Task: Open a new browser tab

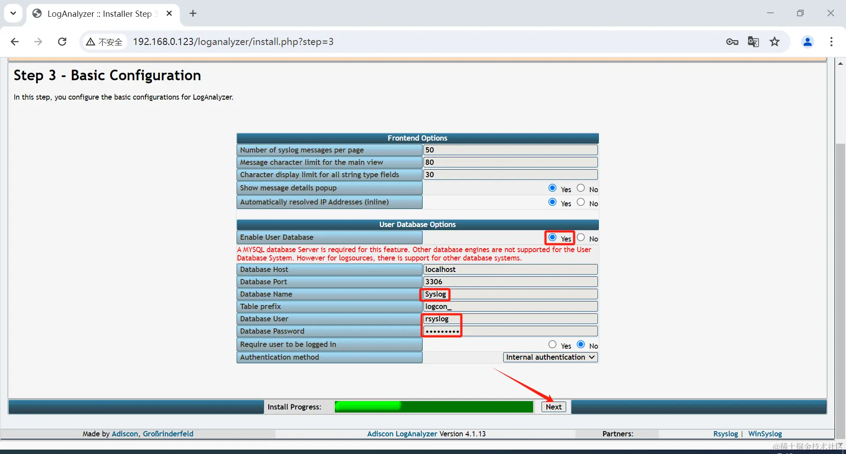Action: tap(193, 14)
